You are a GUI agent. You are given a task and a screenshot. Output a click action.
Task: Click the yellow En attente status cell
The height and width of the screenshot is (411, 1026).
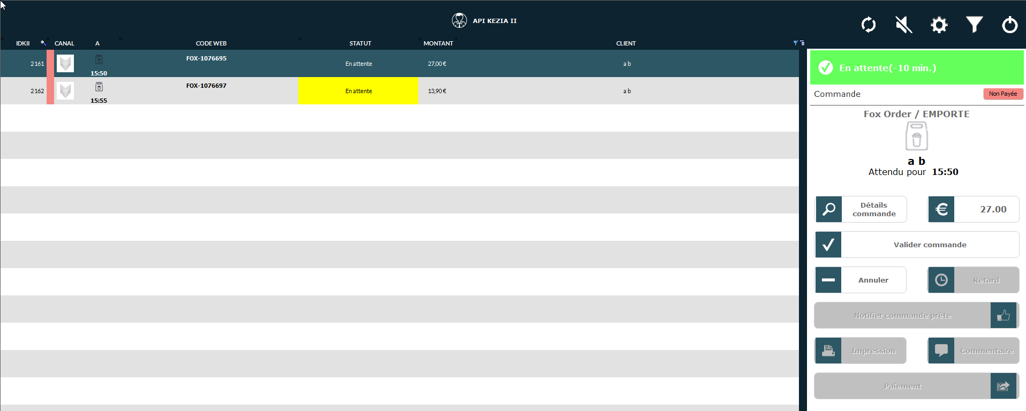pyautogui.click(x=358, y=91)
